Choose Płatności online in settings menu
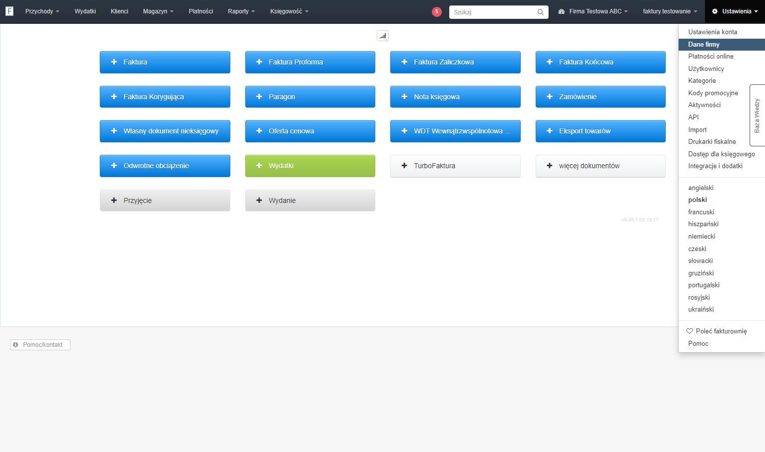765x452 pixels. 722,57
